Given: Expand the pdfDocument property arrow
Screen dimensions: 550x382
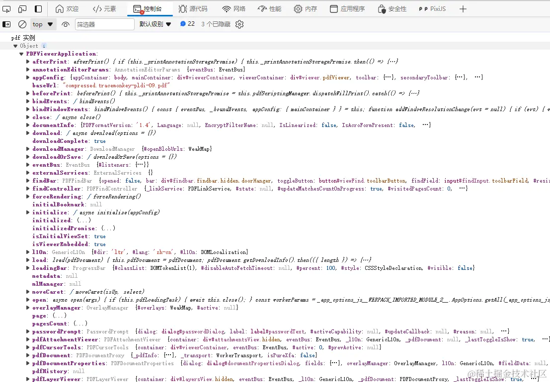Looking at the screenshot, I should (x=28, y=355).
